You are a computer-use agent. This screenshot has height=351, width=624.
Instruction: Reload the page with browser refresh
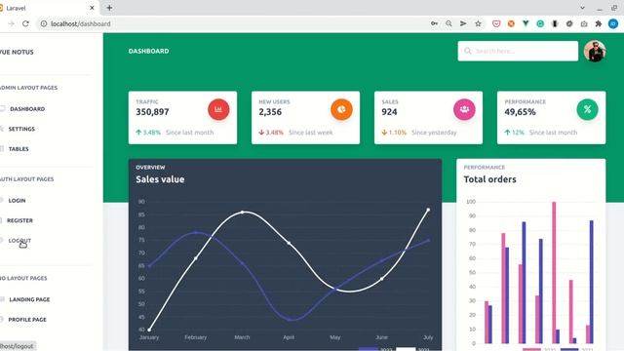25,23
